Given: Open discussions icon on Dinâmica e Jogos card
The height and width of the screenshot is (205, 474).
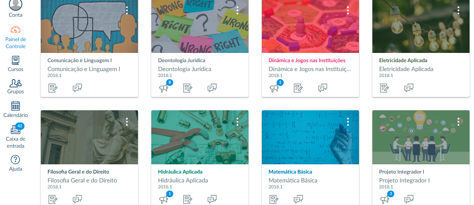Looking at the screenshot, I should 323,88.
